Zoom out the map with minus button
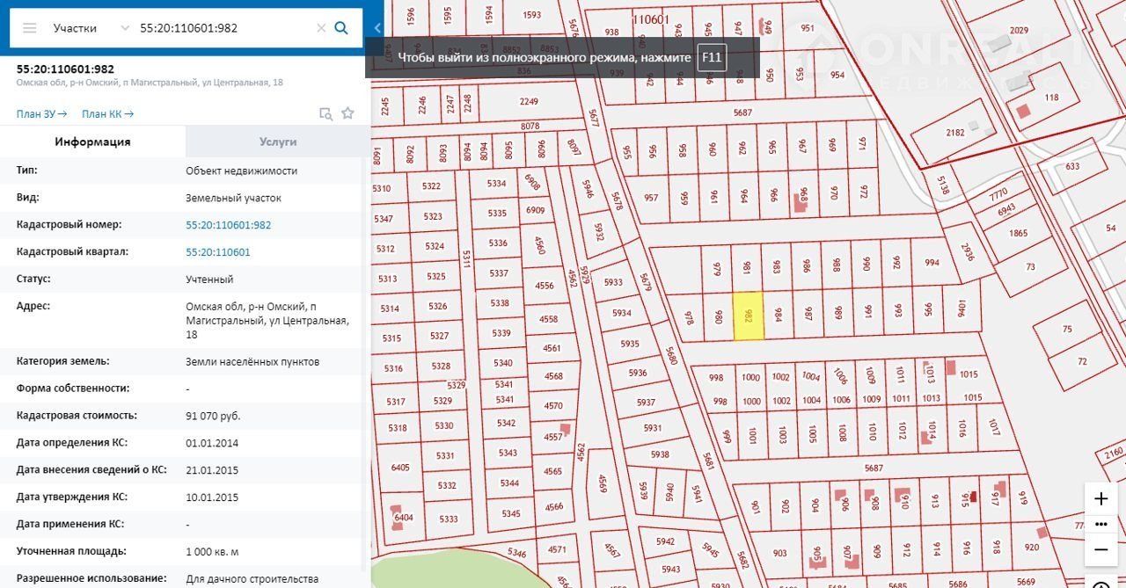This screenshot has height=588, width=1126. pos(1100,549)
